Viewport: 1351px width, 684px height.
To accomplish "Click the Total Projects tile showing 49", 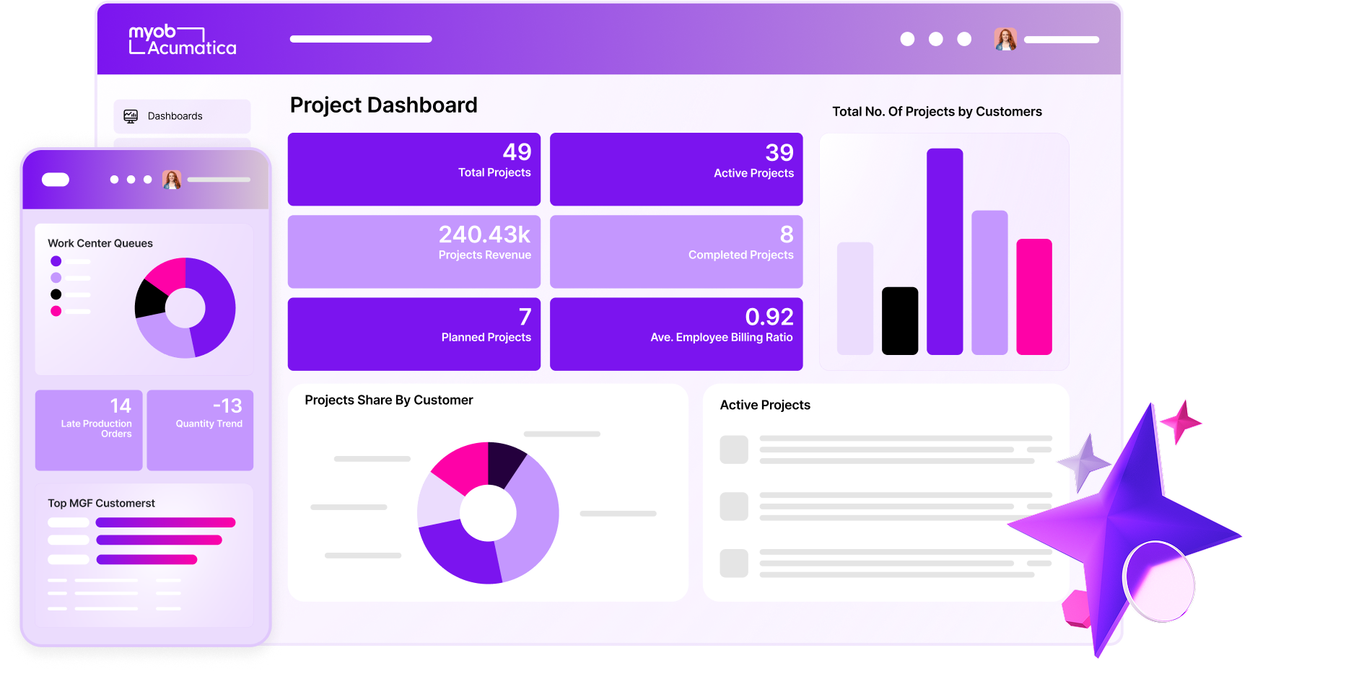I will point(414,169).
